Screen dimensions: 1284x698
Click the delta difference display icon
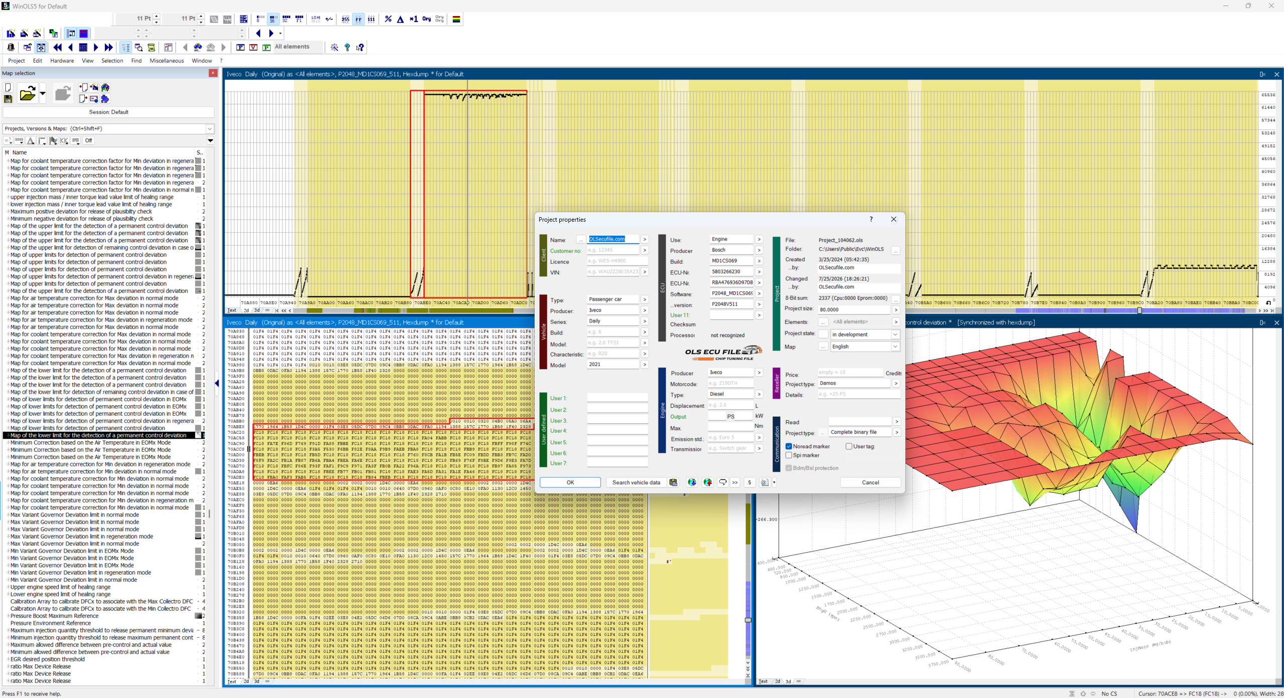pyautogui.click(x=400, y=19)
